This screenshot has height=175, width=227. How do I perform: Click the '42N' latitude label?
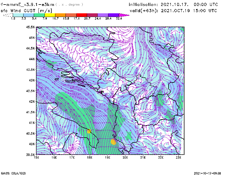[32, 102]
